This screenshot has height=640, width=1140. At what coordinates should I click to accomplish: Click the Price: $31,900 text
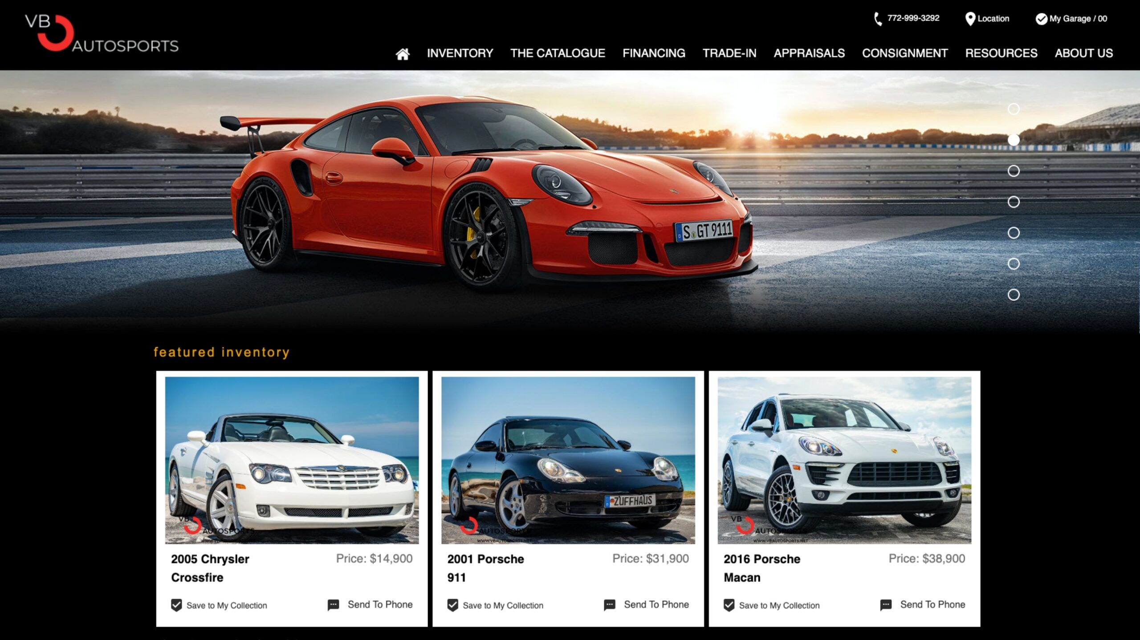[651, 559]
